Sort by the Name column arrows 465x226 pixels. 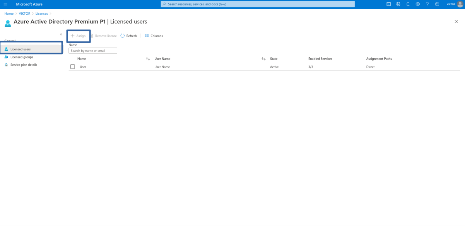coord(148,59)
